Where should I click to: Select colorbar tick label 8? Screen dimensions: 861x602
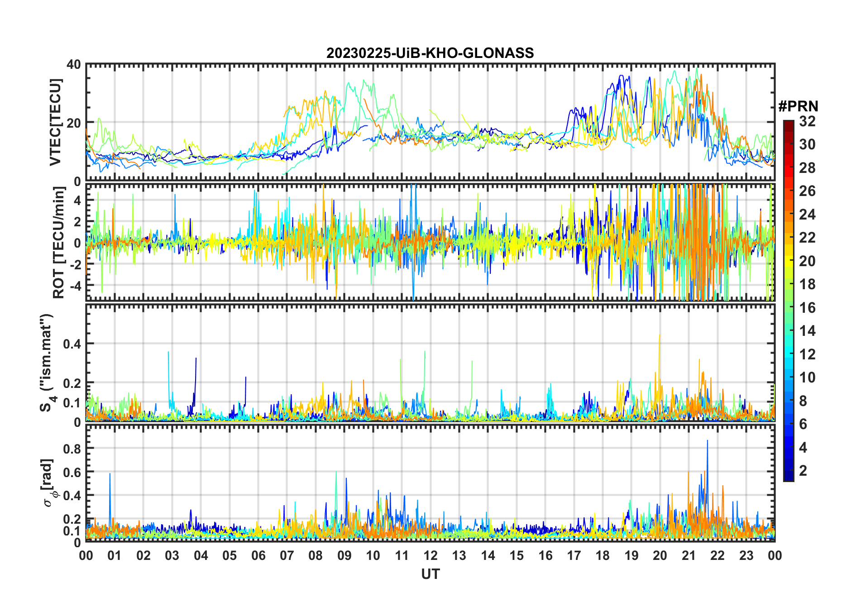pos(803,401)
